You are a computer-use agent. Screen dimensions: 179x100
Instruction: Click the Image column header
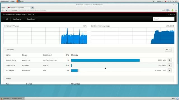point(25,55)
